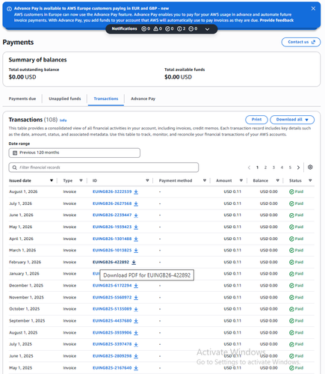The image size is (325, 374).
Task: Click the Print button
Action: click(256, 120)
